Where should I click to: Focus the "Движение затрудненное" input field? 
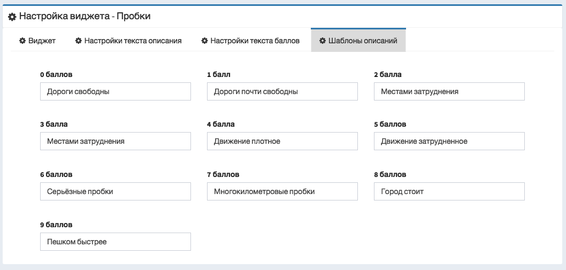[449, 141]
